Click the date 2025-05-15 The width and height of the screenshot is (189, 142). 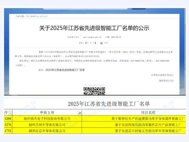(x=116, y=37)
